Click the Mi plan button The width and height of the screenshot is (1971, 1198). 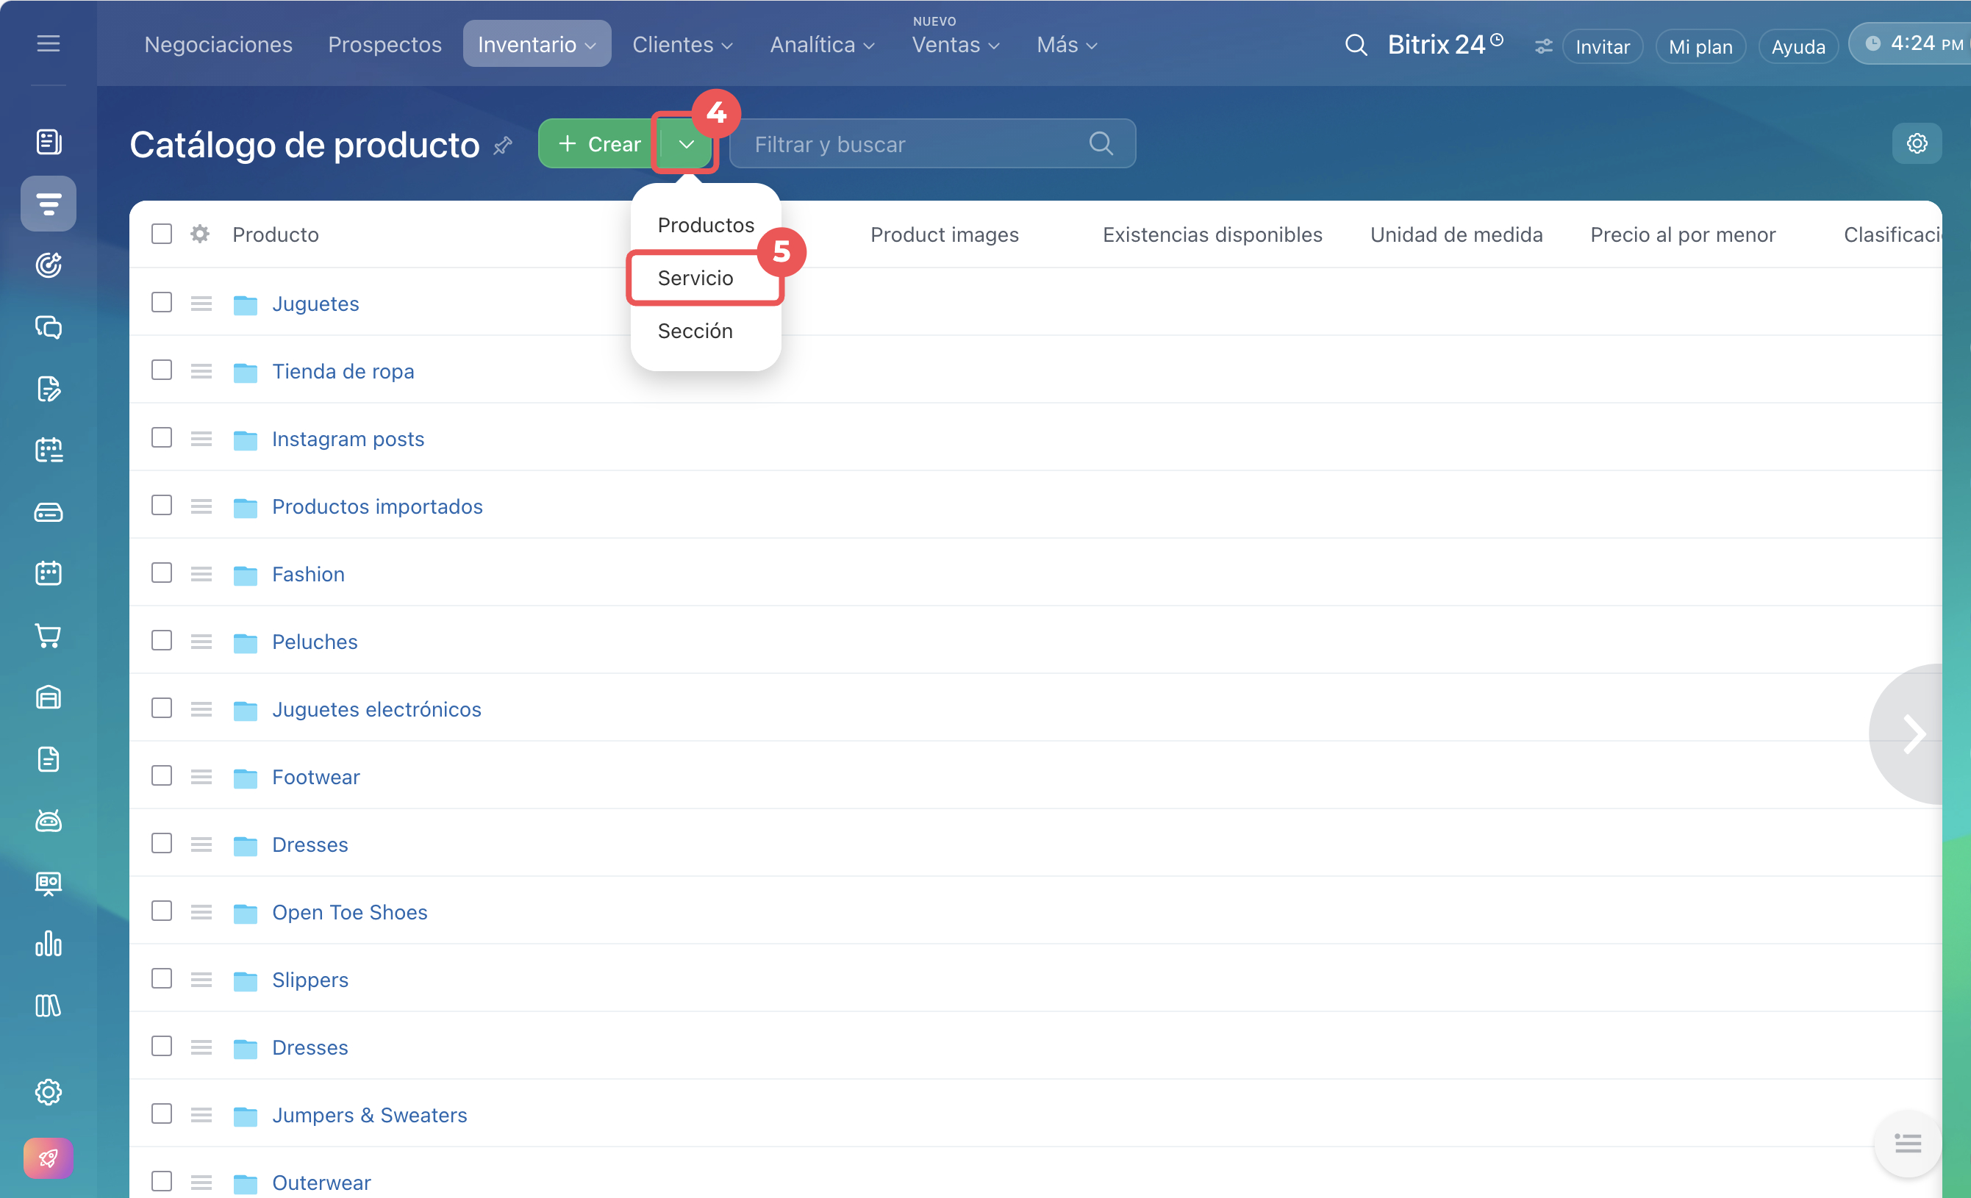(x=1700, y=46)
